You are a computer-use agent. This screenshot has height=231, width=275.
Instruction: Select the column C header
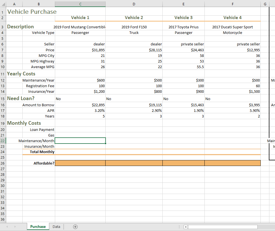80,4
